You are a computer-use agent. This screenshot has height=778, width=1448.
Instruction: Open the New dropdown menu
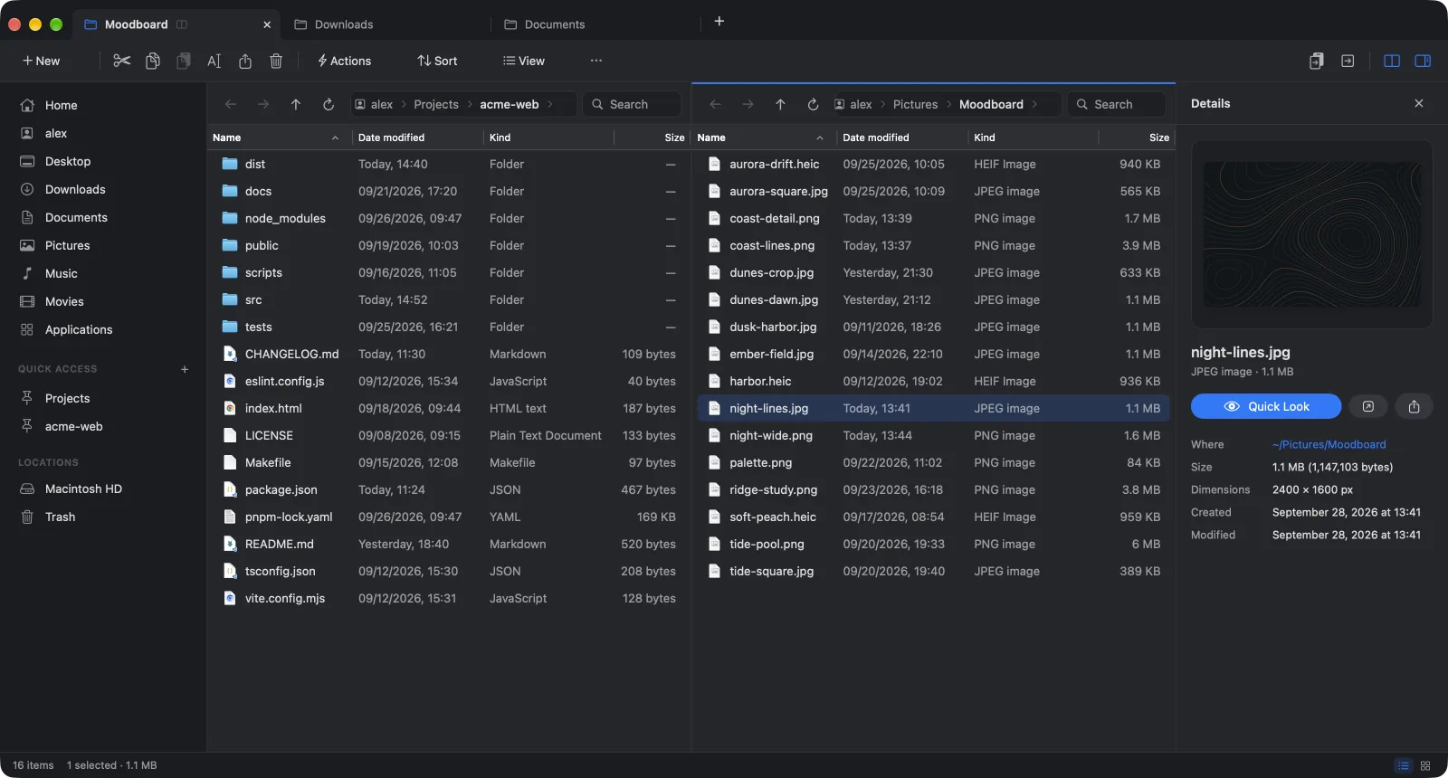pos(42,61)
